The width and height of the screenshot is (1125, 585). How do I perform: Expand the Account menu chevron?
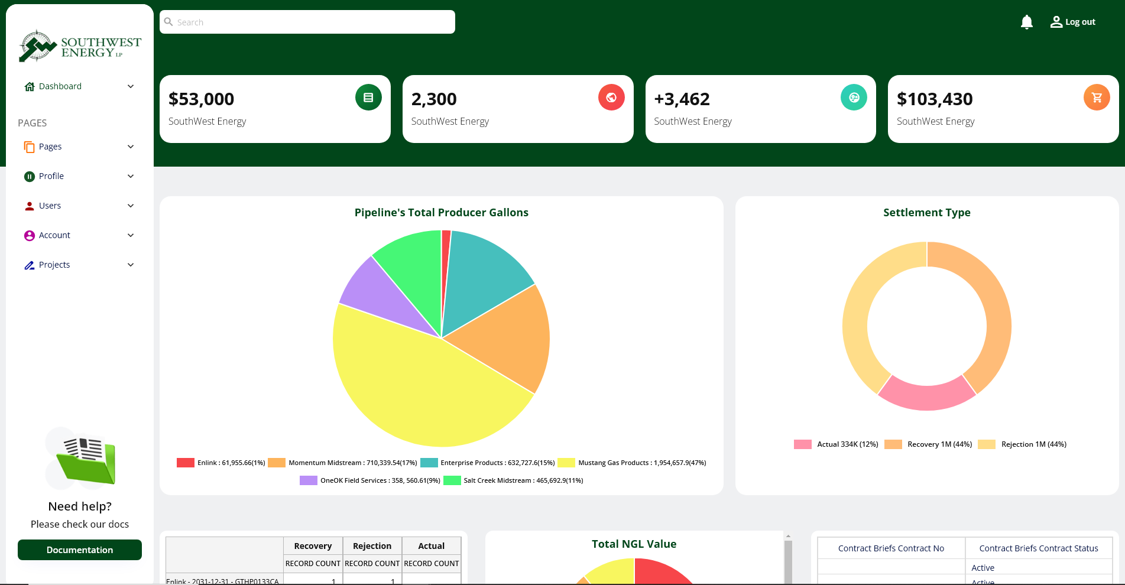[x=131, y=235]
